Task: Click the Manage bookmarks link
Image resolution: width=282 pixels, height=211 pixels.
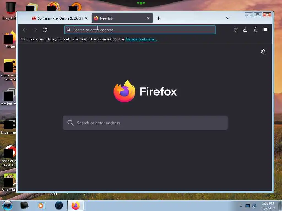Action: tap(141, 39)
